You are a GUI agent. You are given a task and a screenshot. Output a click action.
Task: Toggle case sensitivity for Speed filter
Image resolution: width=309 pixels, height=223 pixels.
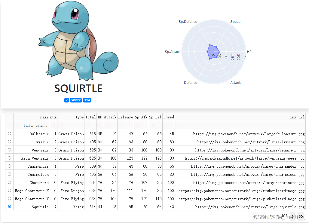[x=166, y=125]
